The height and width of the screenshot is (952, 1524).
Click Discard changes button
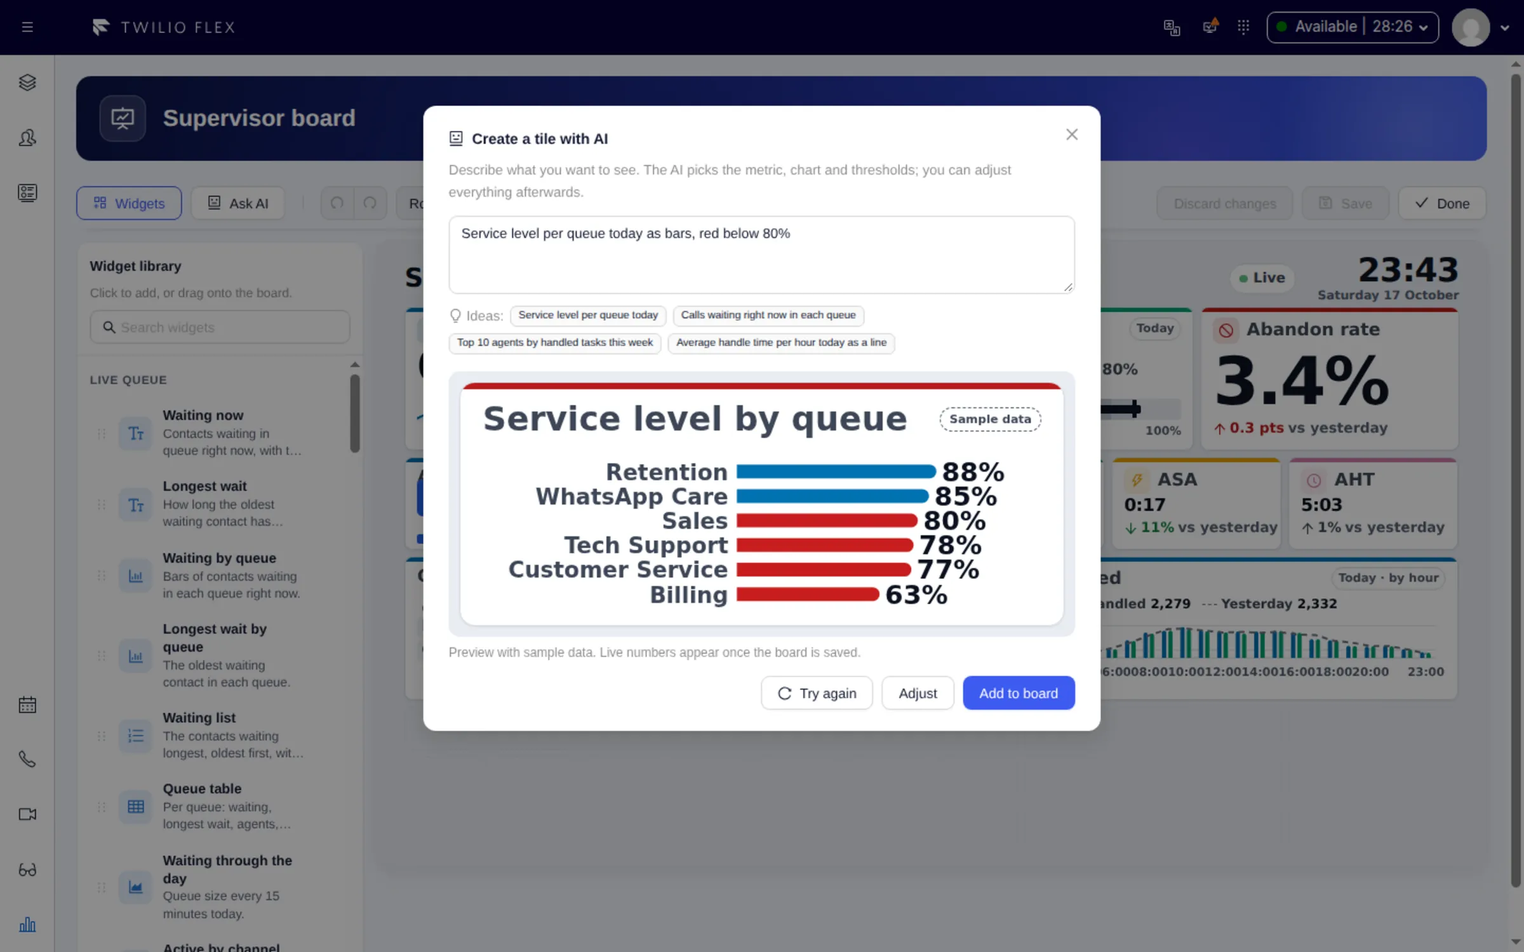(x=1224, y=203)
